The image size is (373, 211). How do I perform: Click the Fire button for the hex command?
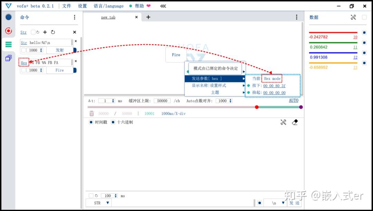(59, 70)
